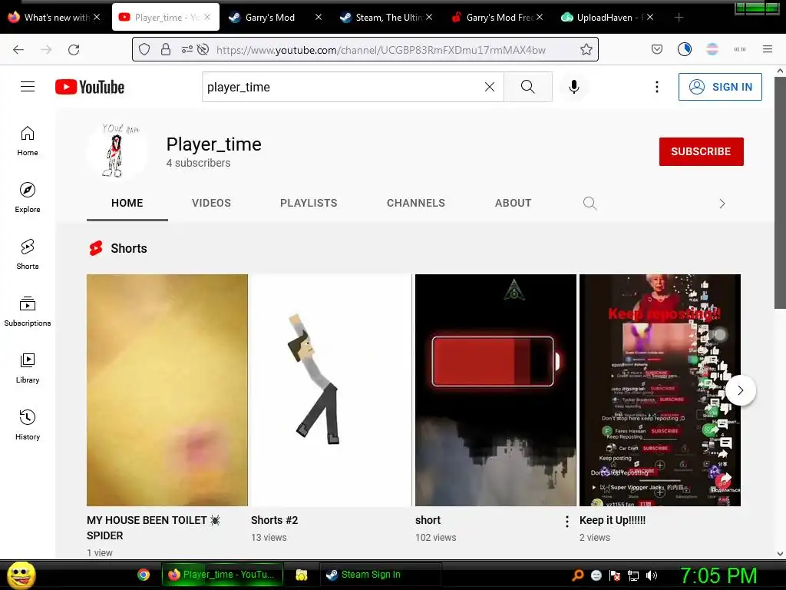Open options menu for the 'short' video
Screen dimensions: 786x590
(x=567, y=522)
